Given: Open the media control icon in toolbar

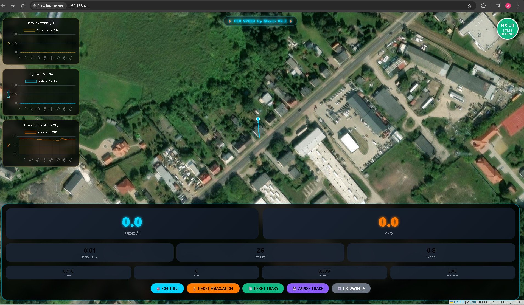Looking at the screenshot, I should tap(498, 6).
